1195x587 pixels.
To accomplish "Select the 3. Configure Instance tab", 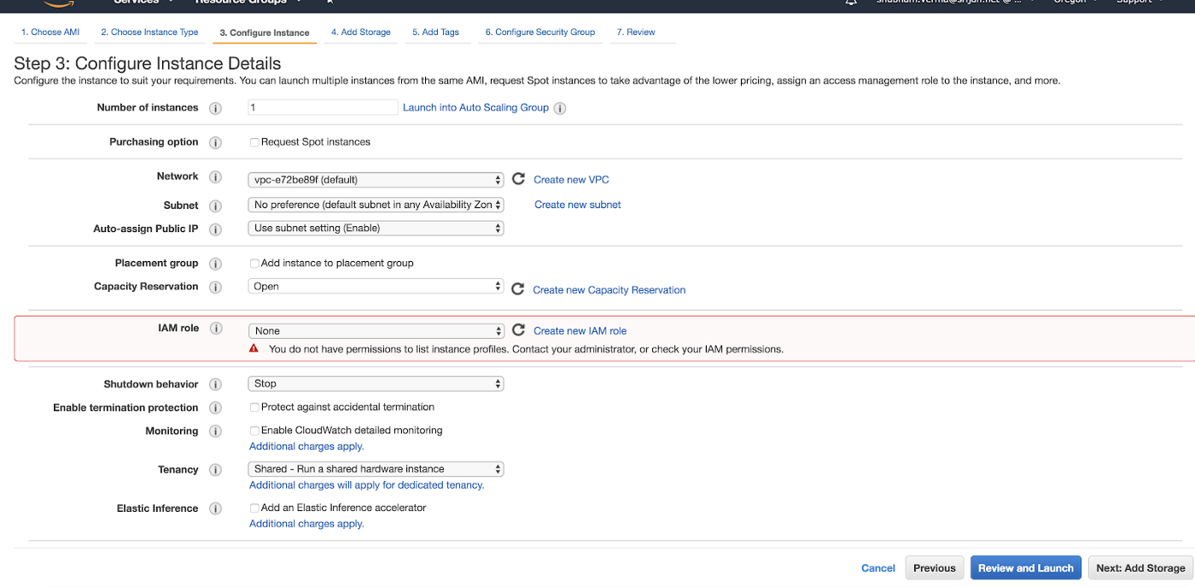I will point(265,32).
